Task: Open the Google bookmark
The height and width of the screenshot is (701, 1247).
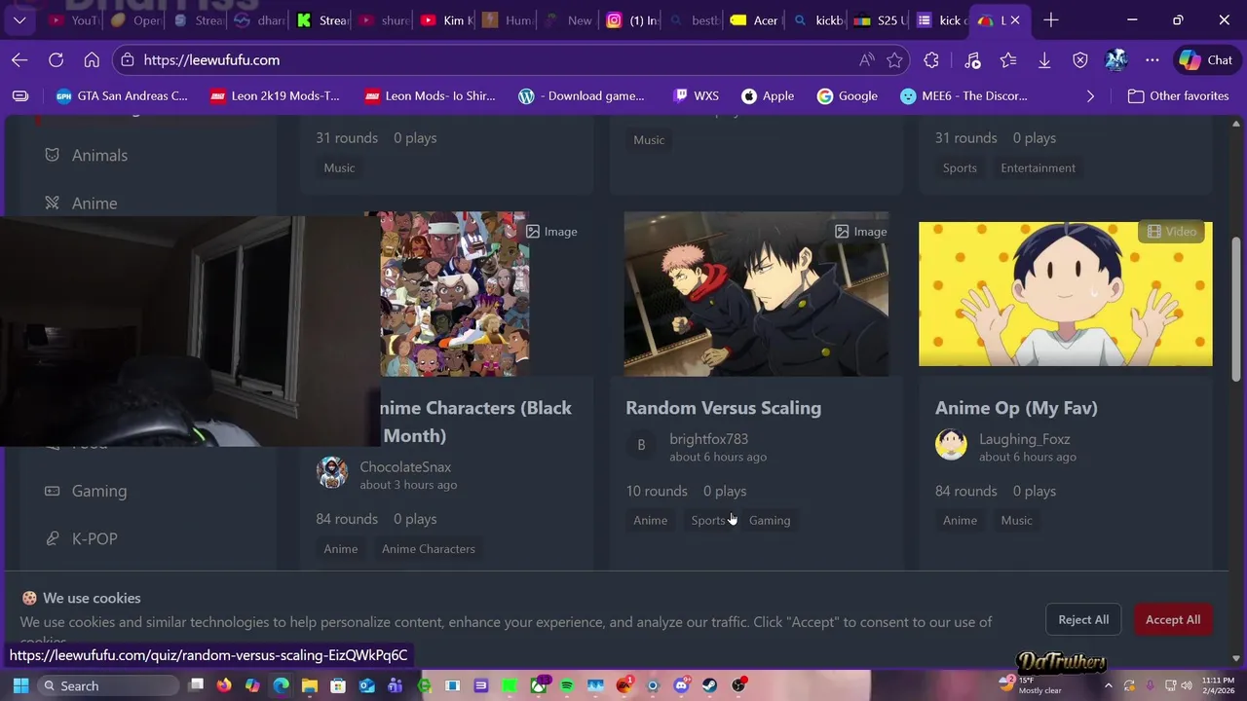Action: pyautogui.click(x=848, y=96)
